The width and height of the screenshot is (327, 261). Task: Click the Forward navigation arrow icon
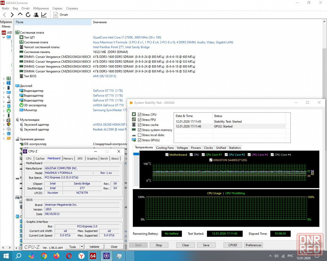pyautogui.click(x=12, y=15)
